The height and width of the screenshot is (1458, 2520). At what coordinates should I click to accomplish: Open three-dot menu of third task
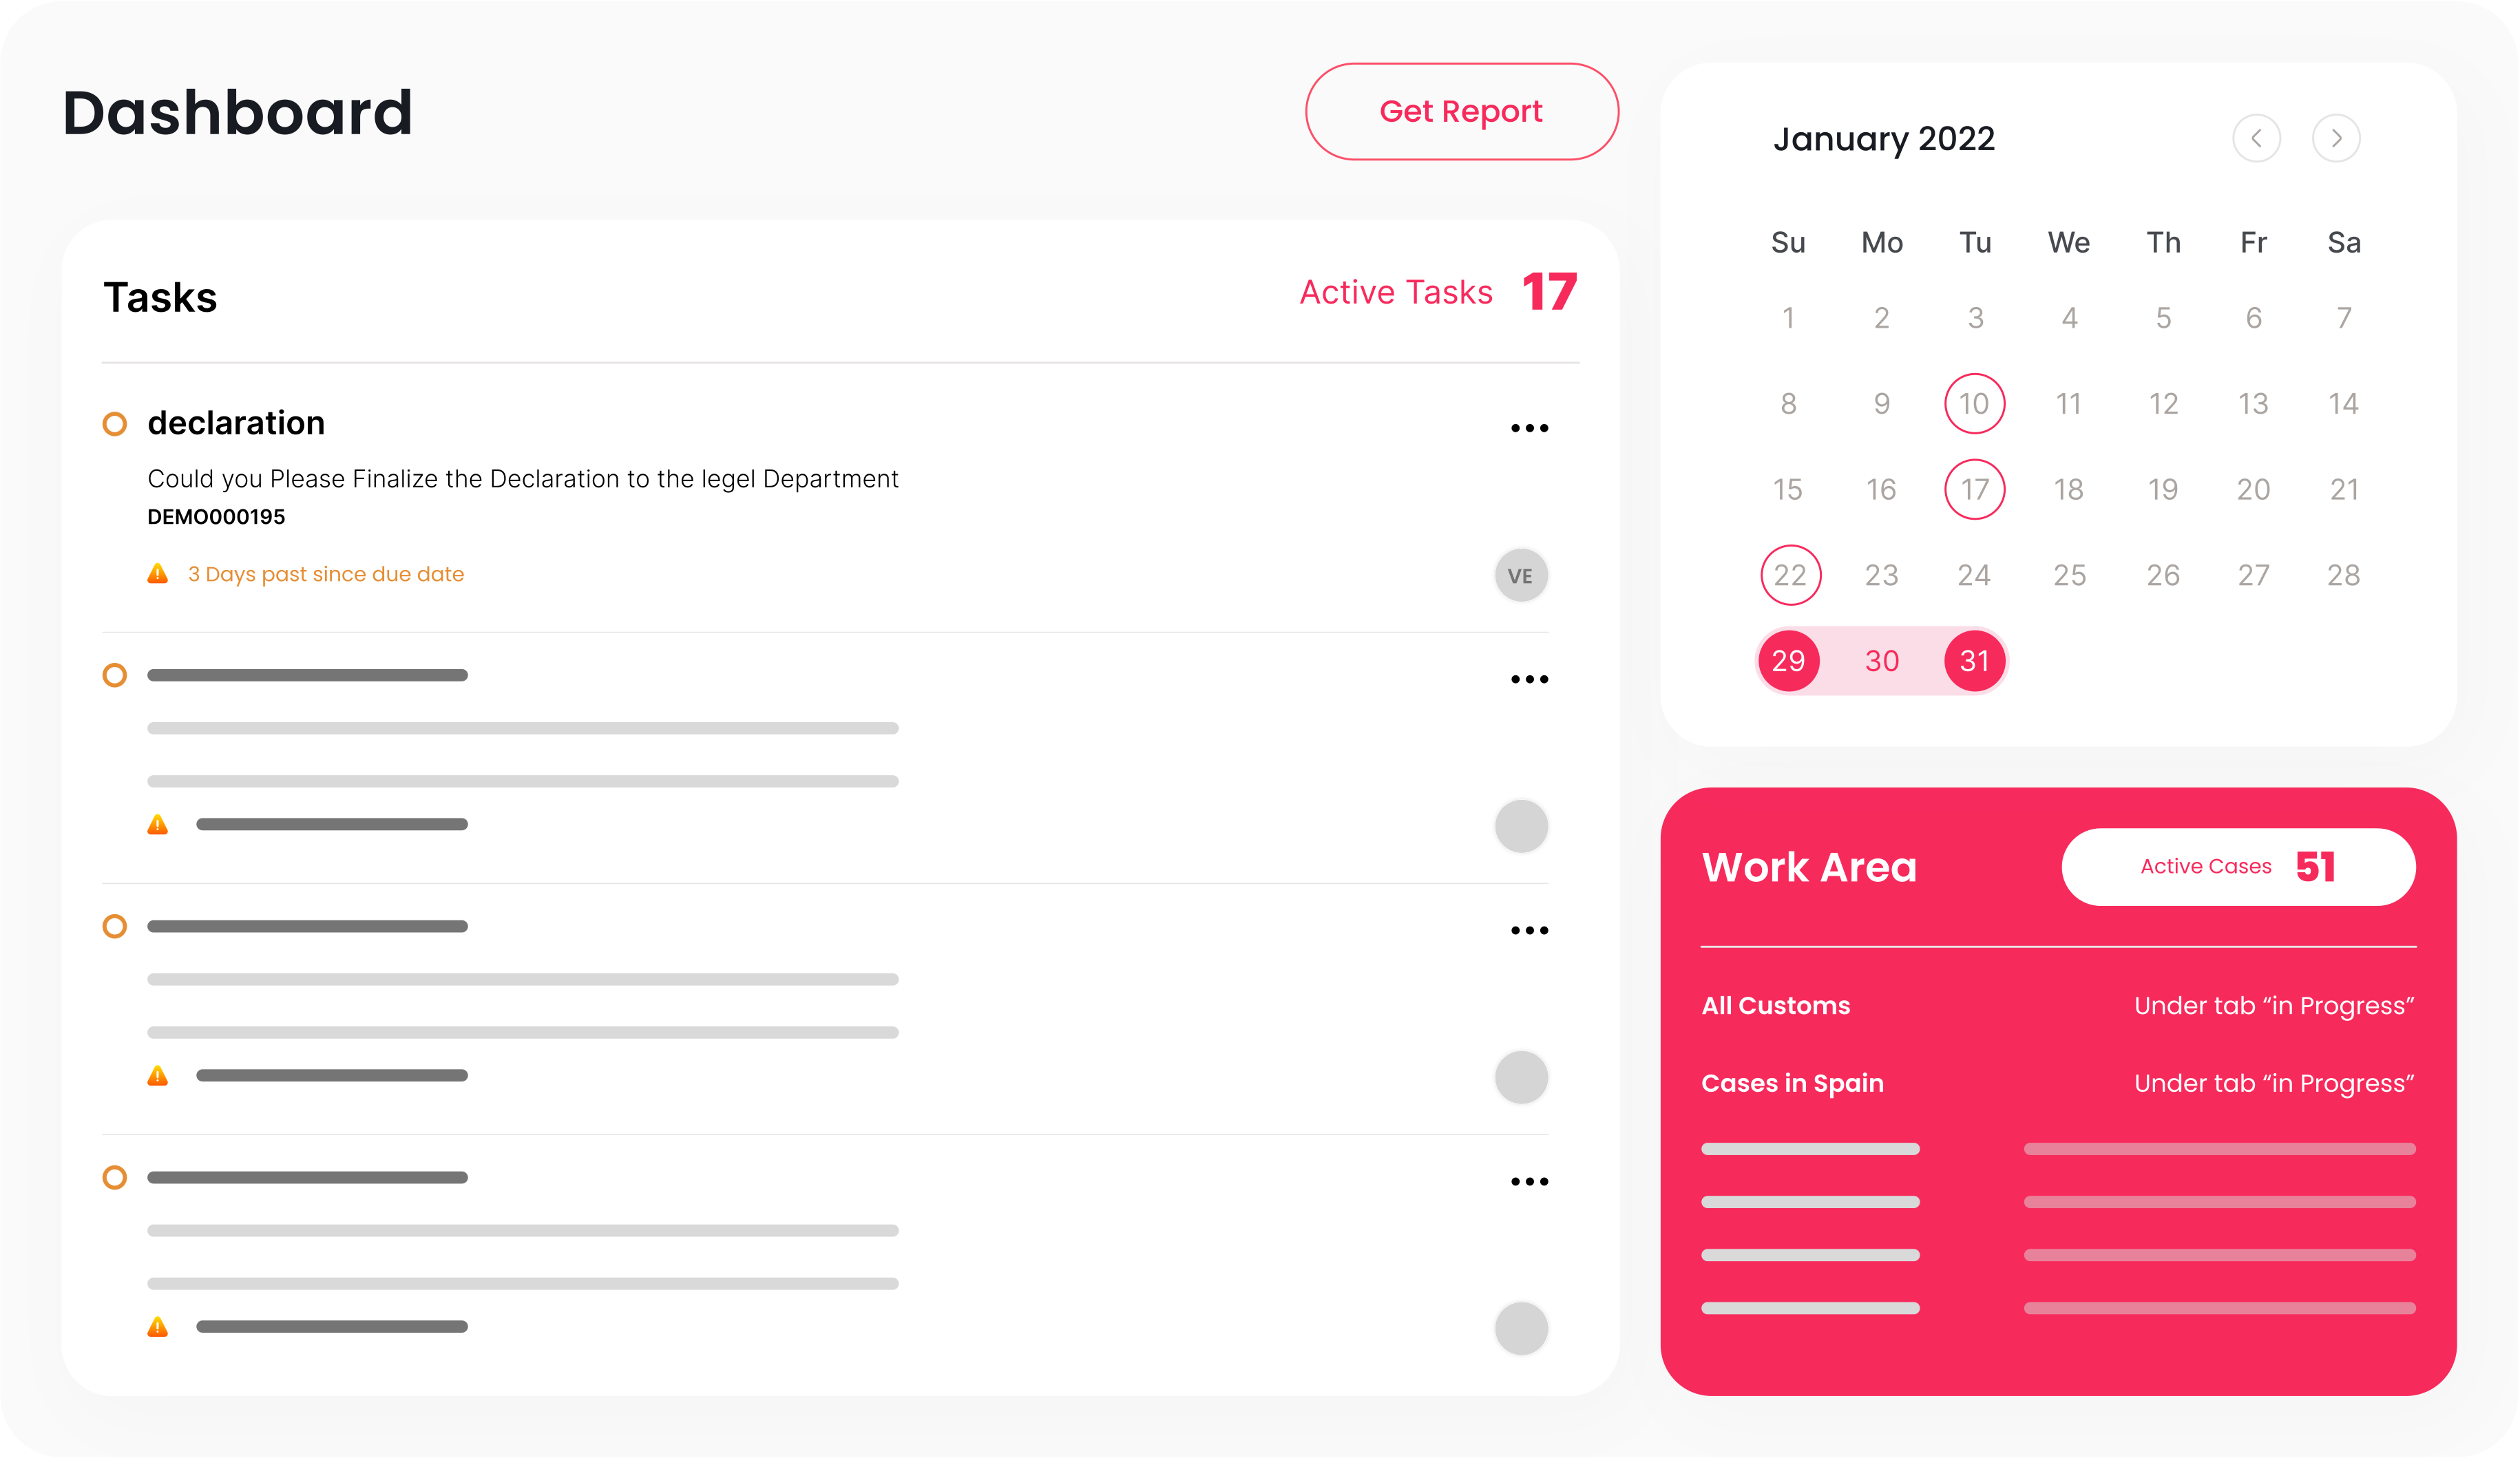[x=1529, y=930]
